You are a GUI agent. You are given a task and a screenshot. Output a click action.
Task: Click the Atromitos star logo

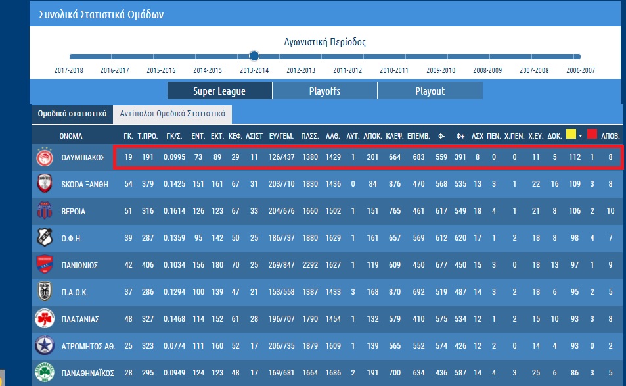click(x=45, y=346)
